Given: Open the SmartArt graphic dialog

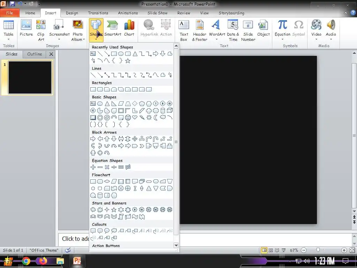Looking at the screenshot, I should click(x=113, y=28).
